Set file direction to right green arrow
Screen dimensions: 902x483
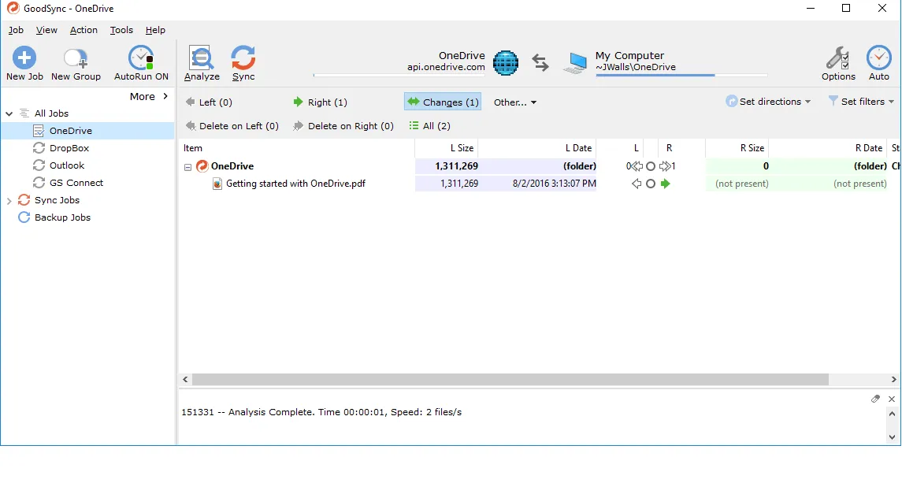pos(666,184)
